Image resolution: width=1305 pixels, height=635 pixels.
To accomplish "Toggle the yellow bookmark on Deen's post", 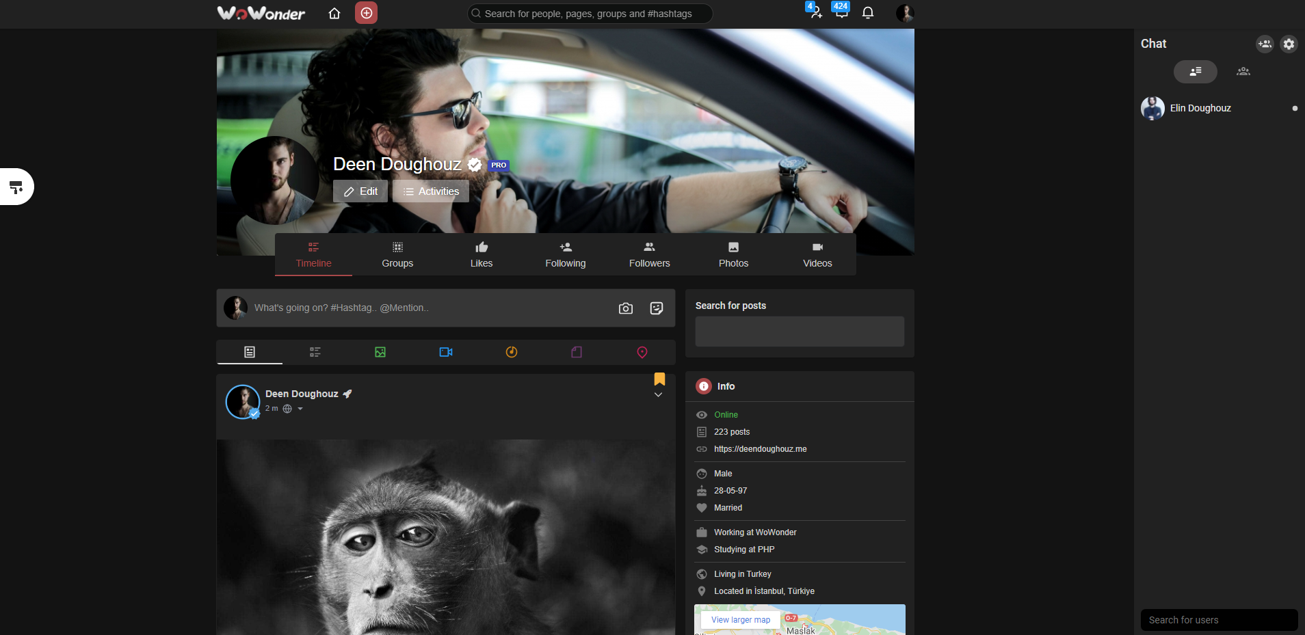I will pyautogui.click(x=659, y=378).
